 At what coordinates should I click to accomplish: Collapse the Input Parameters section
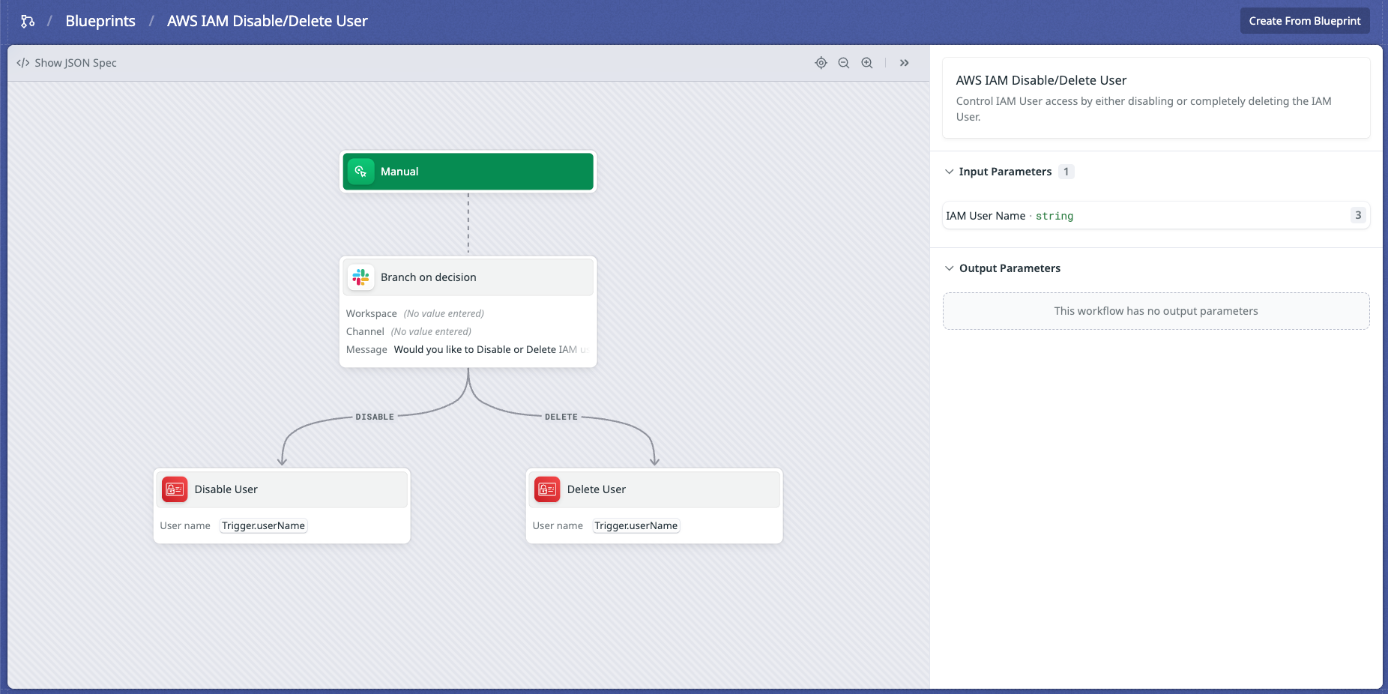[950, 171]
